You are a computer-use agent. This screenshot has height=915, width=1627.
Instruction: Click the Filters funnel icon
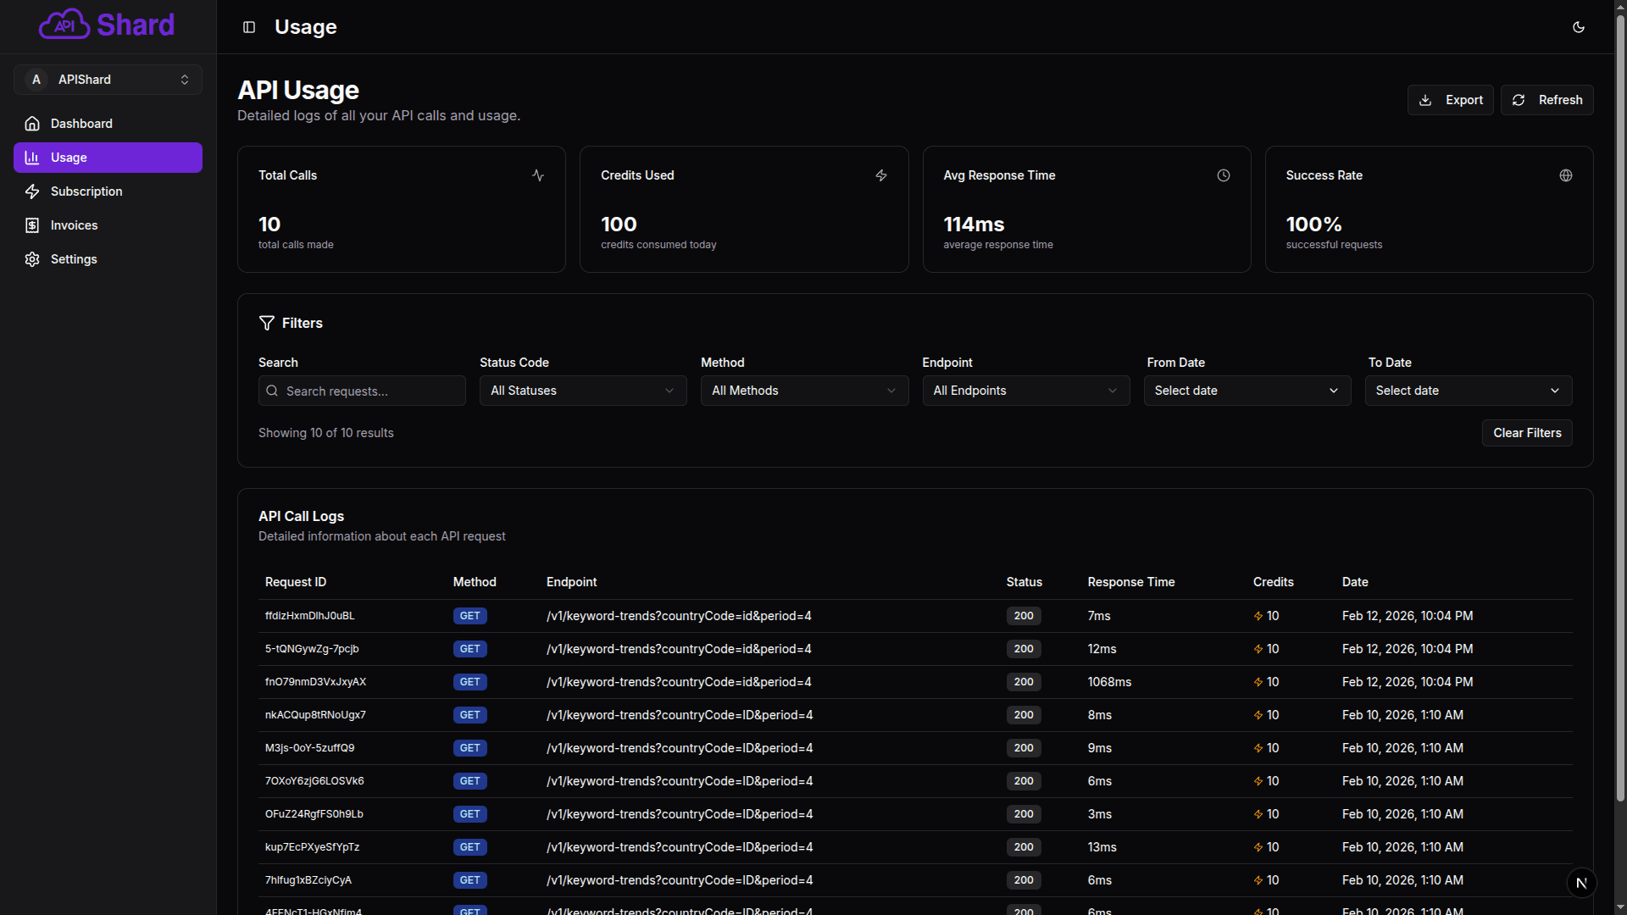(267, 323)
